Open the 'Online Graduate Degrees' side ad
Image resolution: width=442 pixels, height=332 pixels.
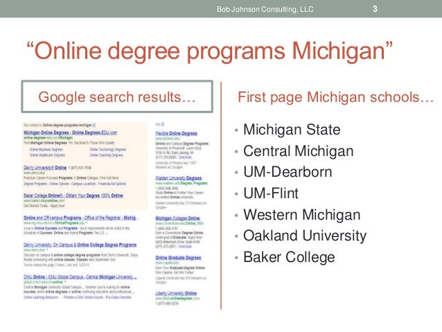178,258
